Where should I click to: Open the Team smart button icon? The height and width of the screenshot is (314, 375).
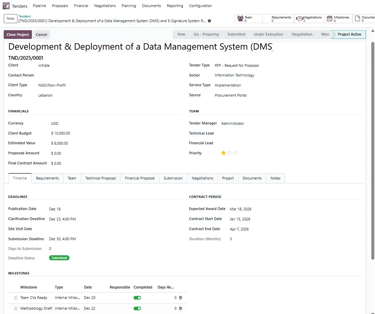pos(240,19)
